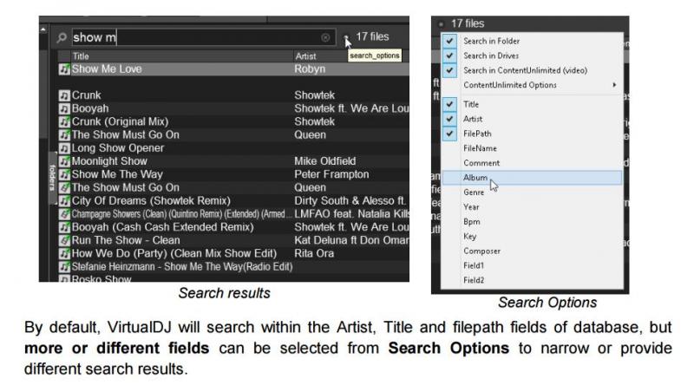This screenshot has width=694, height=385.
Task: Toggle Search in Drives checkbox
Action: [448, 55]
